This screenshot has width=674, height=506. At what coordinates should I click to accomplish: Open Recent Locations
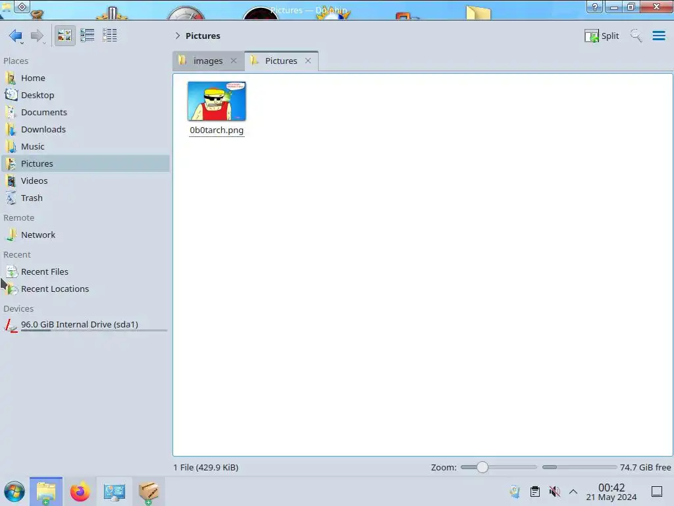(86, 289)
